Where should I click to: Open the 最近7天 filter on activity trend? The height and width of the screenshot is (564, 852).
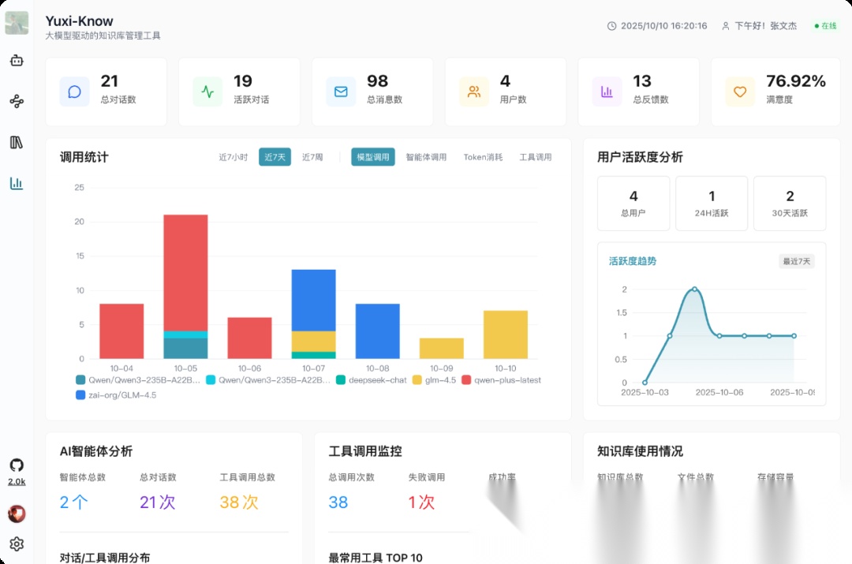[x=795, y=261]
